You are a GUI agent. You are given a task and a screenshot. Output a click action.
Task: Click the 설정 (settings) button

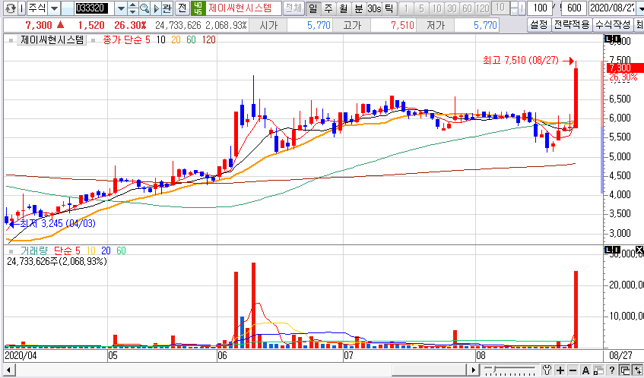click(x=538, y=25)
